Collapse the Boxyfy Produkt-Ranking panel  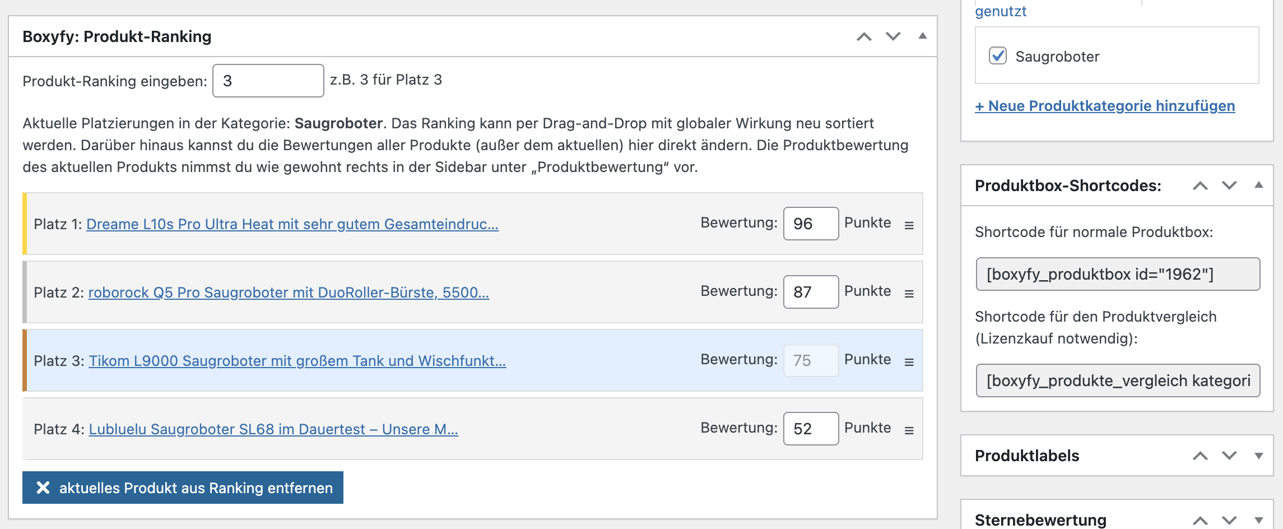click(922, 36)
